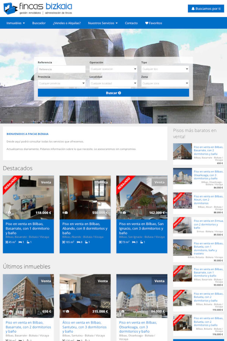Click sidebar thumbnail of the 90.000 € Bolueta piso
The height and width of the screenshot is (341, 227).
tap(182, 247)
